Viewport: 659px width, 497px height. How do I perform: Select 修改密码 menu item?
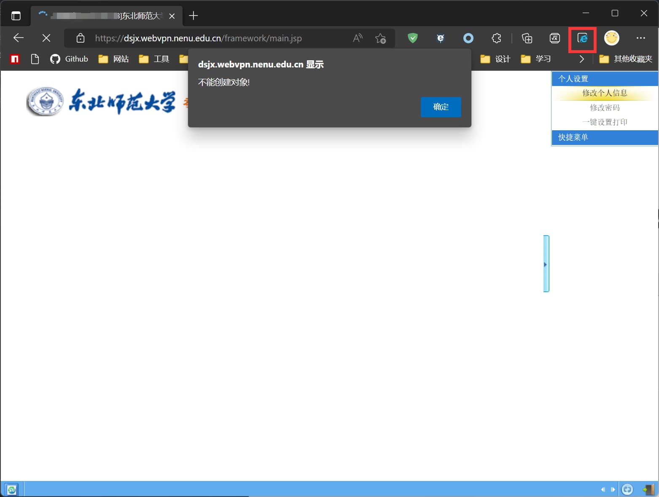coord(605,107)
